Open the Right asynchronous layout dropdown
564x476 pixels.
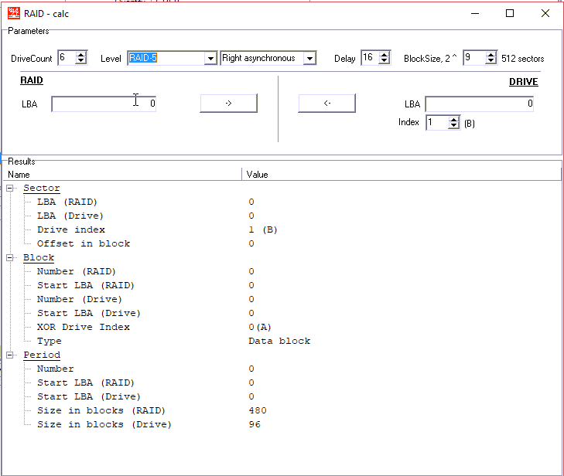point(309,59)
